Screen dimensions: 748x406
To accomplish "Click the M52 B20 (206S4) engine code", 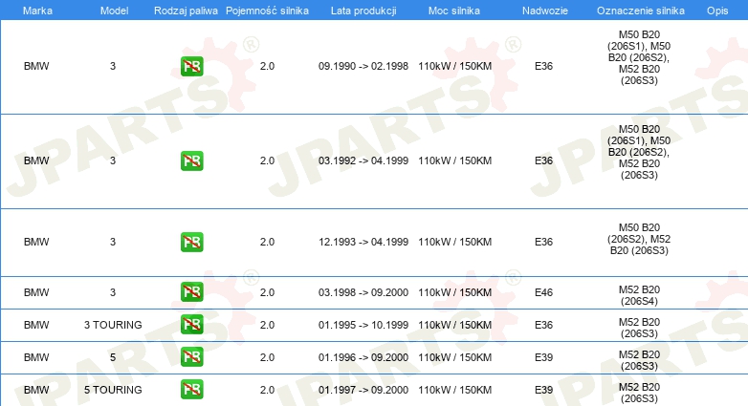I will 639,295.
